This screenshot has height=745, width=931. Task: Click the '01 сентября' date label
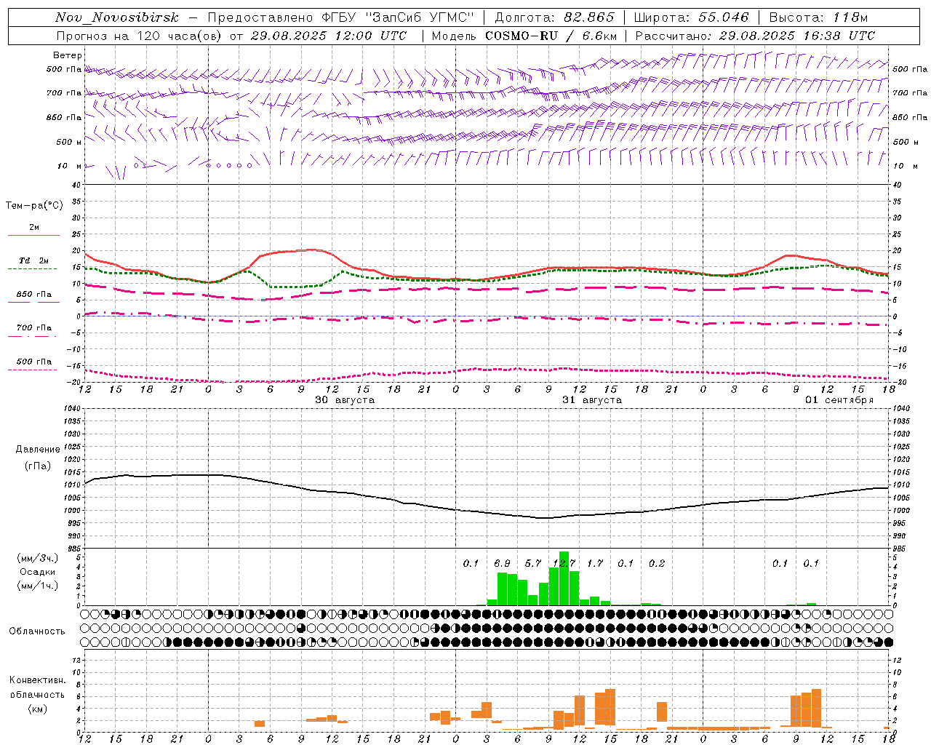[x=839, y=400]
